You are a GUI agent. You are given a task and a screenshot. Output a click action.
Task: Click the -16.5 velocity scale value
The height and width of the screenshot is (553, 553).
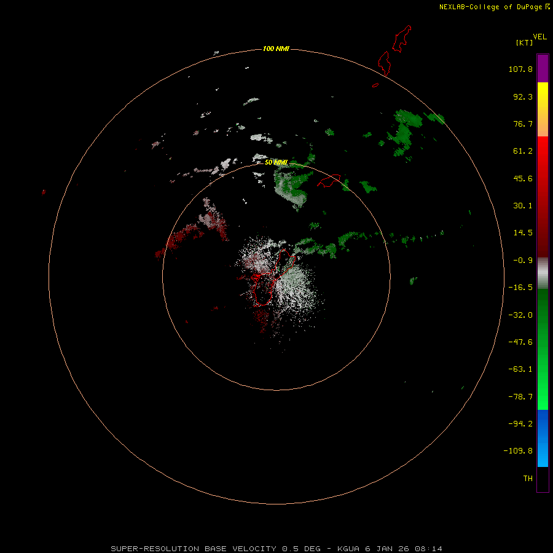tap(520, 288)
